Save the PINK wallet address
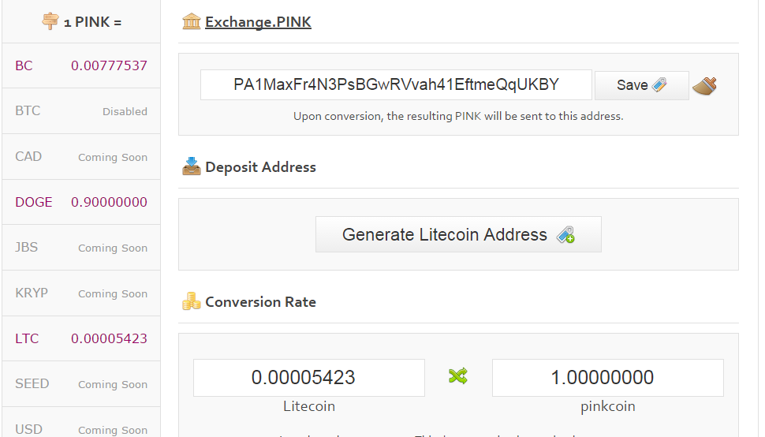765x437 pixels. 641,85
